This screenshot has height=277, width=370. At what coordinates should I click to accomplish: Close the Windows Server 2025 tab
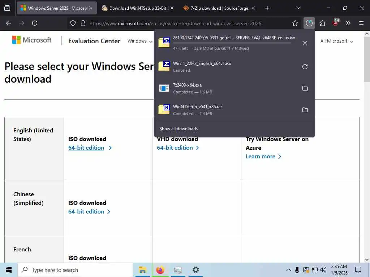click(91, 8)
